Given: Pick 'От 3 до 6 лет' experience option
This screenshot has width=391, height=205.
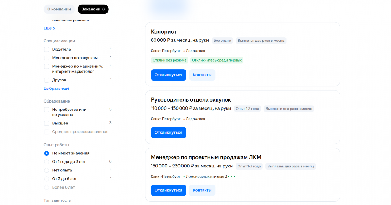Looking at the screenshot, I should click(x=46, y=179).
